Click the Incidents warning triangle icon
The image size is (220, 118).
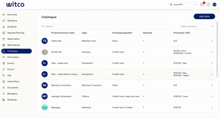tap(4, 27)
